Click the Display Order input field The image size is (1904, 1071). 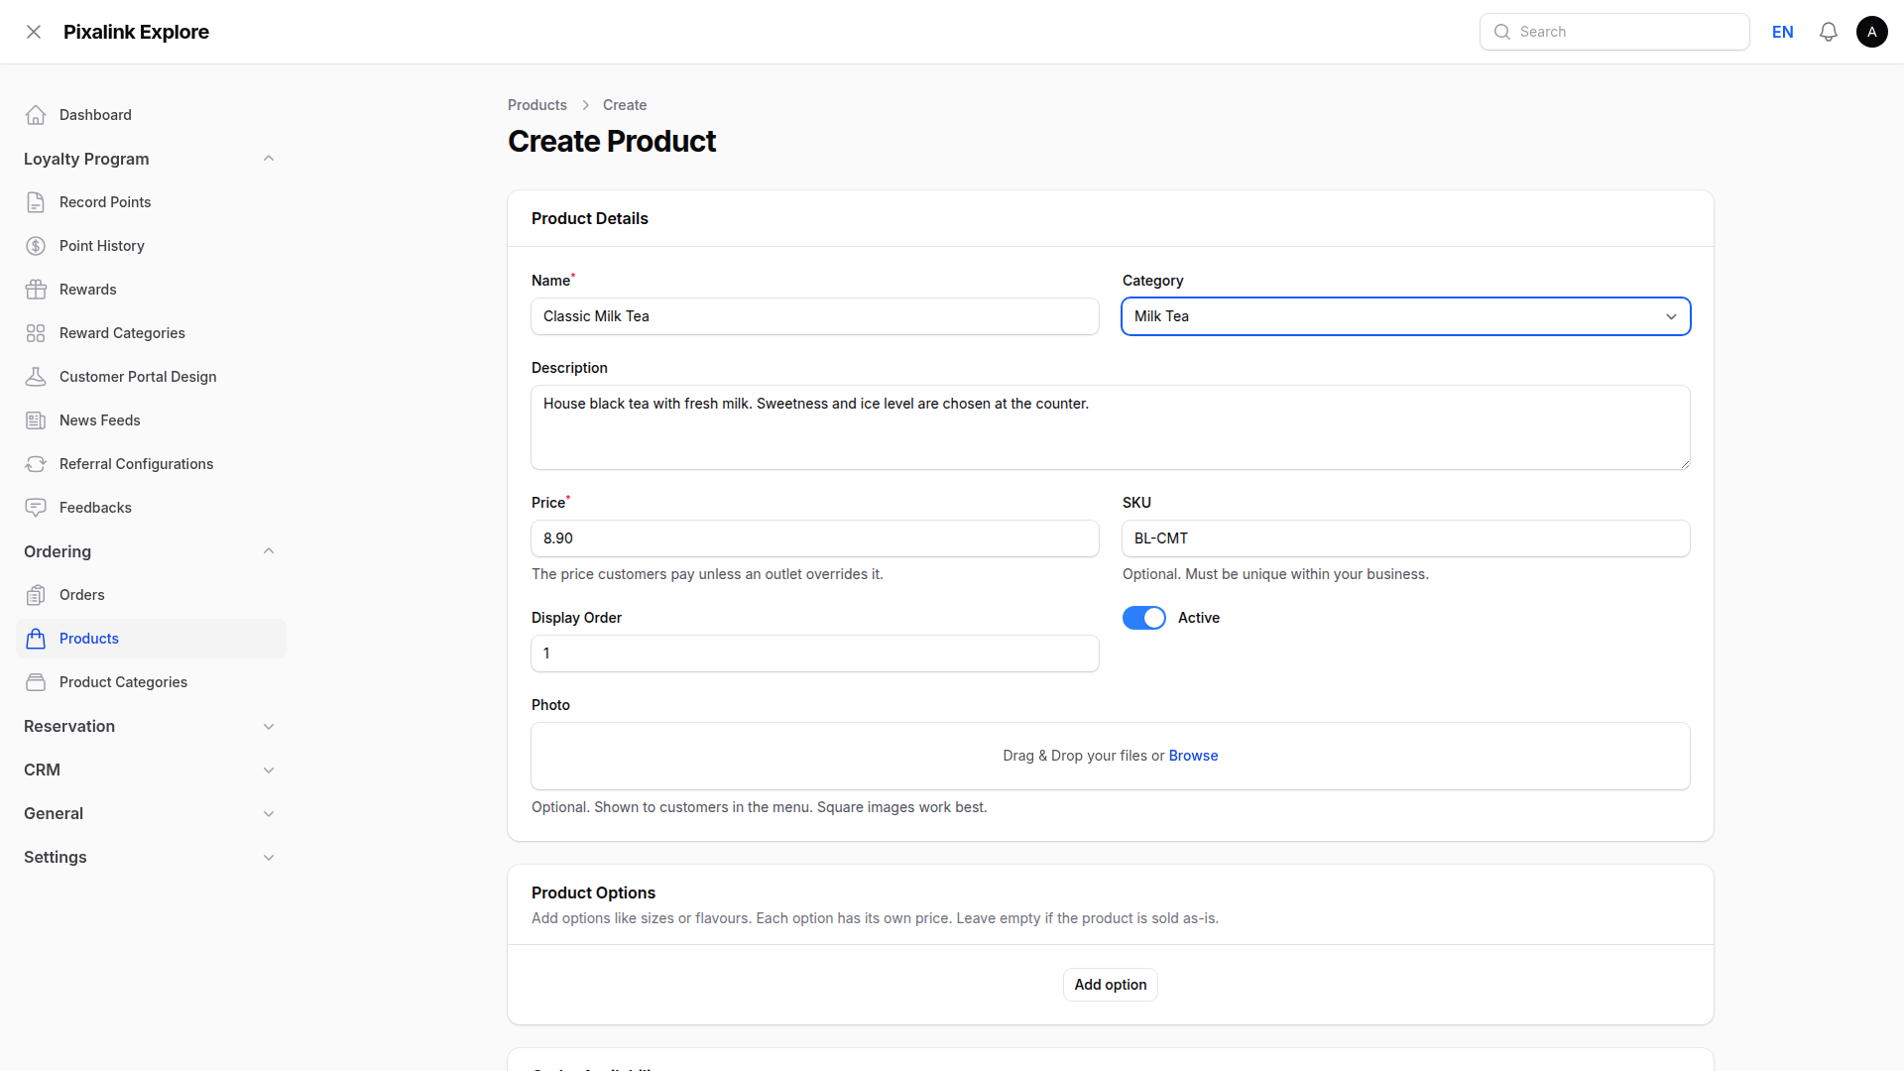pyautogui.click(x=815, y=654)
